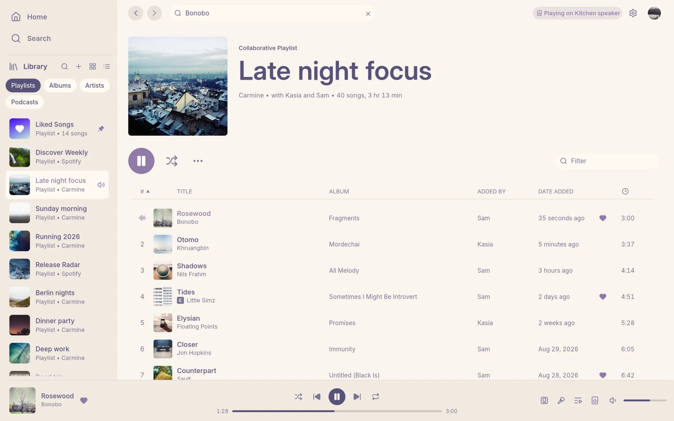Seek within the song progress bar
This screenshot has width=674, height=421.
coord(337,411)
